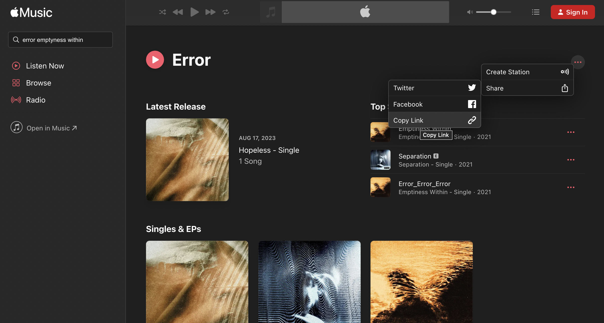
Task: Select Create Station from menu
Action: pos(527,72)
